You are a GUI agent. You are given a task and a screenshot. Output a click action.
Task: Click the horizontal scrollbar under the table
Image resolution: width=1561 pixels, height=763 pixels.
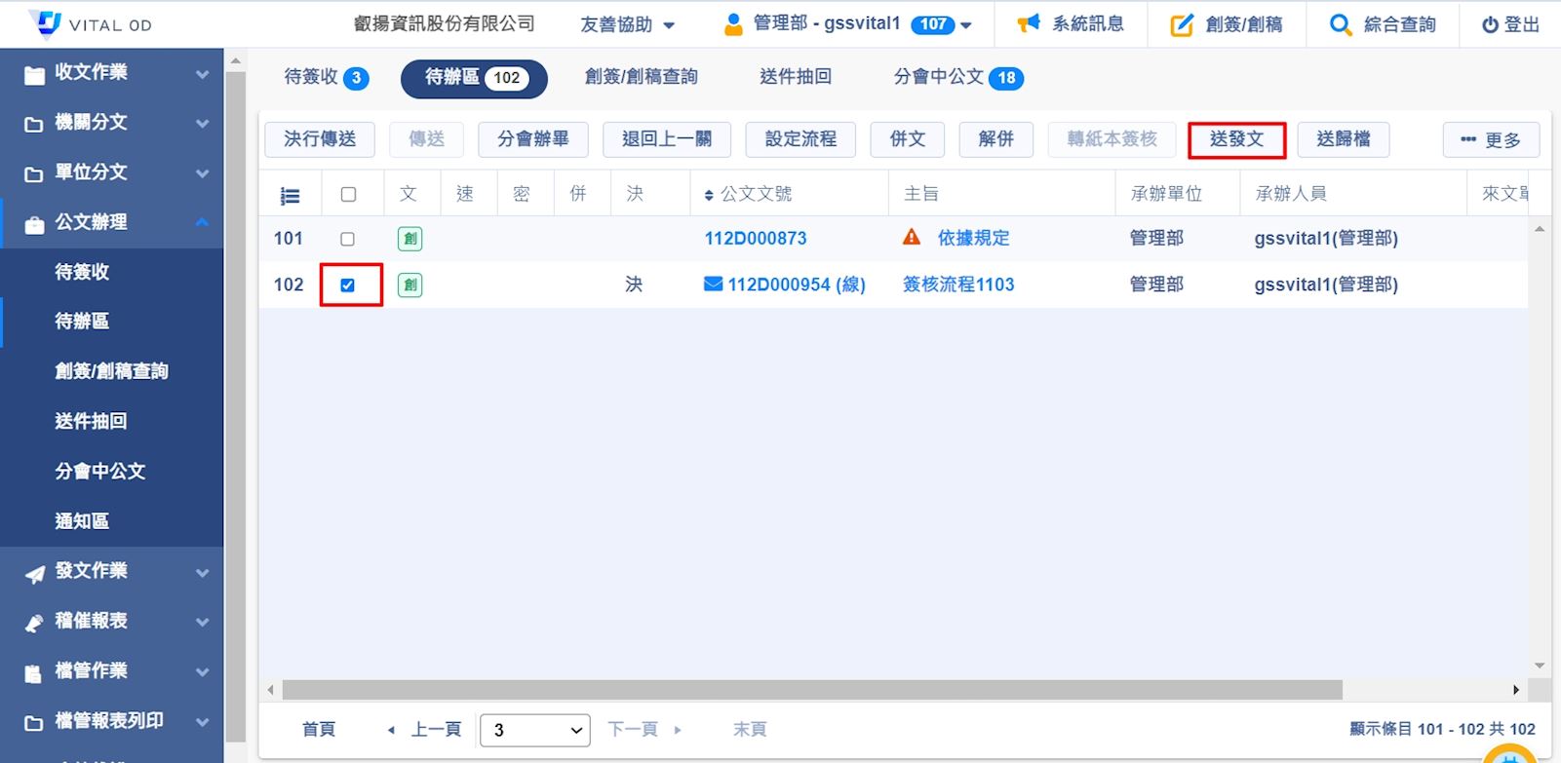[x=811, y=690]
